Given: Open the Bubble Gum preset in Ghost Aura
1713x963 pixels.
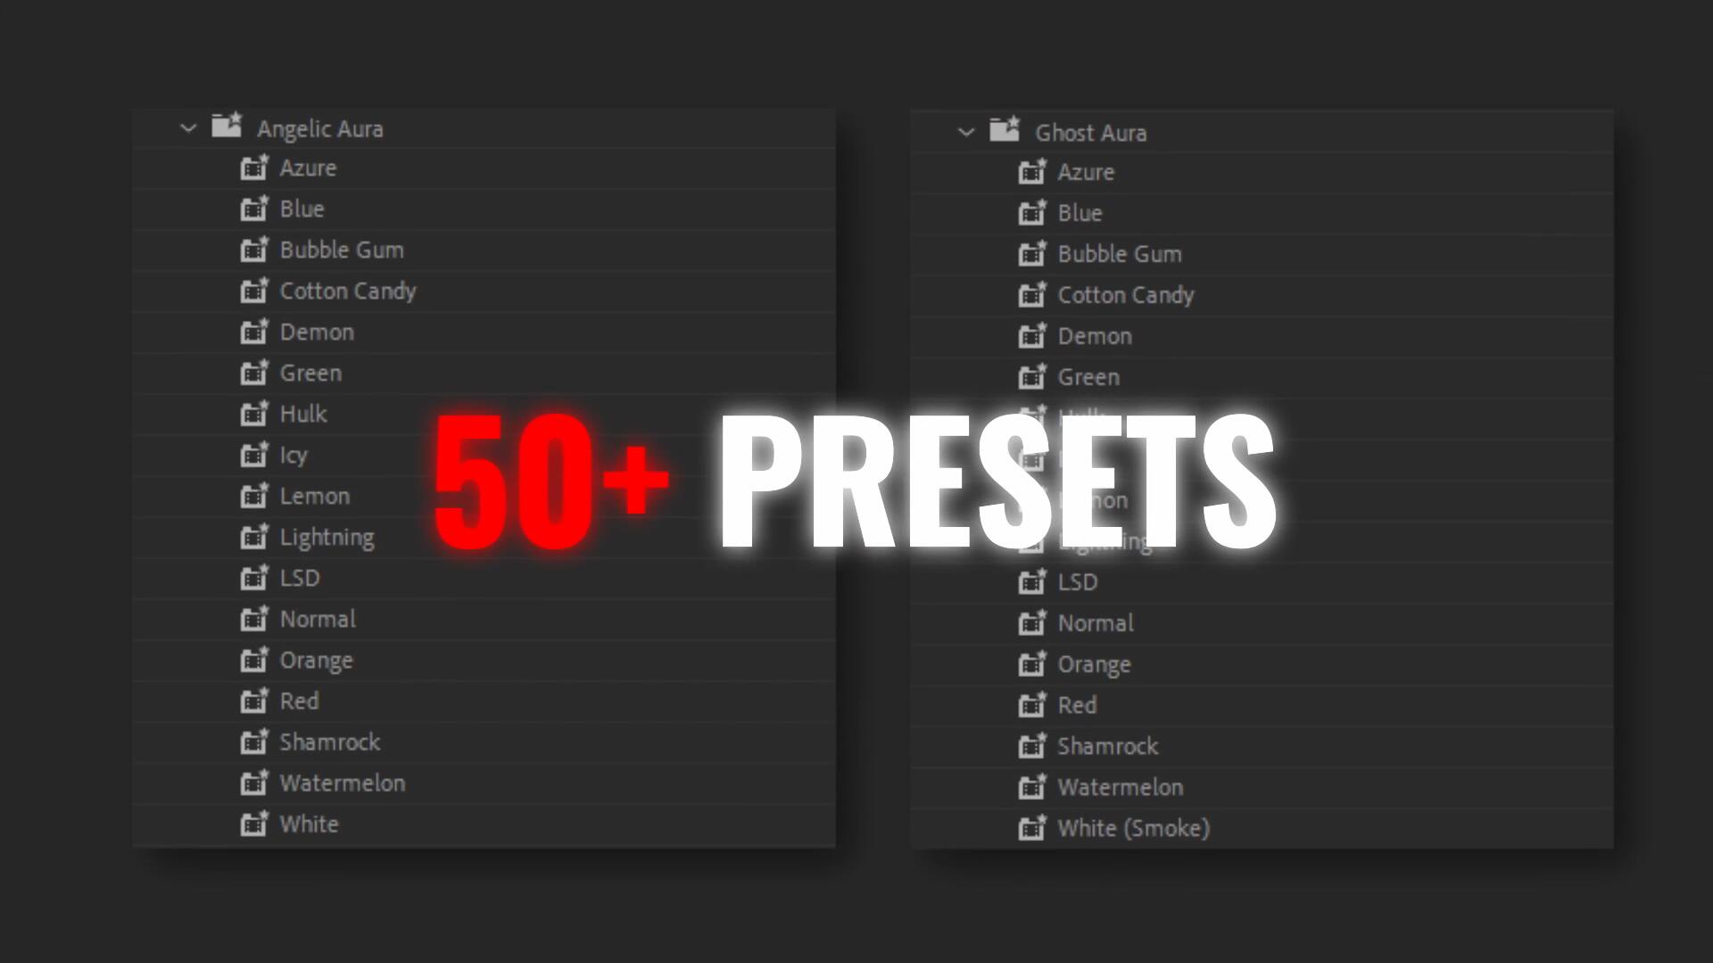Looking at the screenshot, I should coord(1119,253).
